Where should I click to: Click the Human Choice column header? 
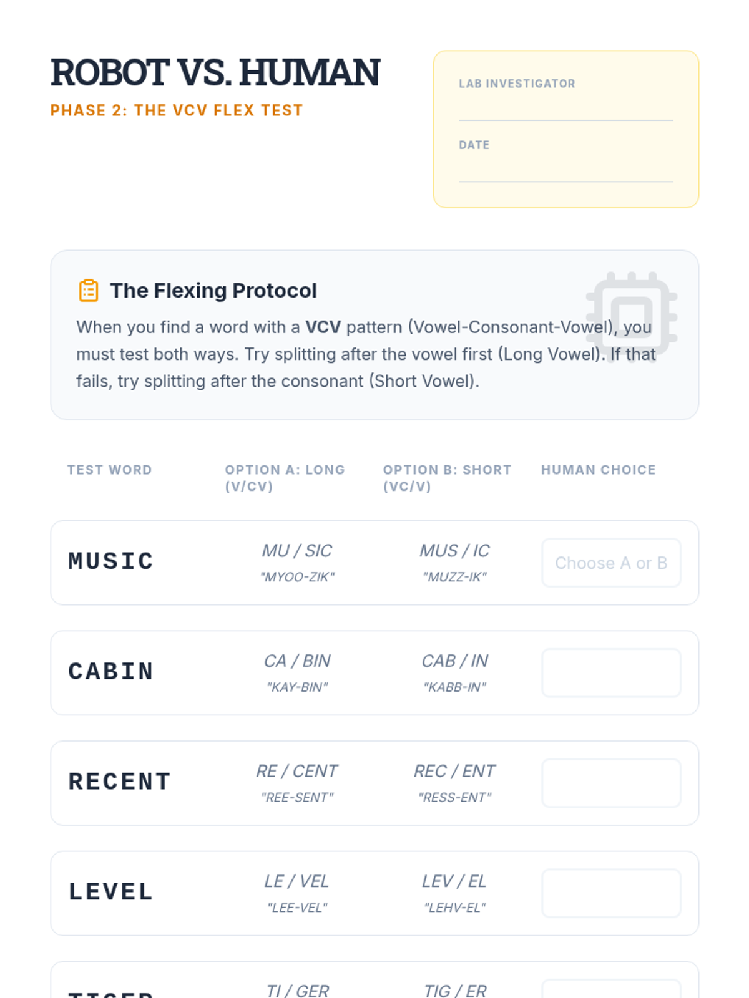coord(598,470)
